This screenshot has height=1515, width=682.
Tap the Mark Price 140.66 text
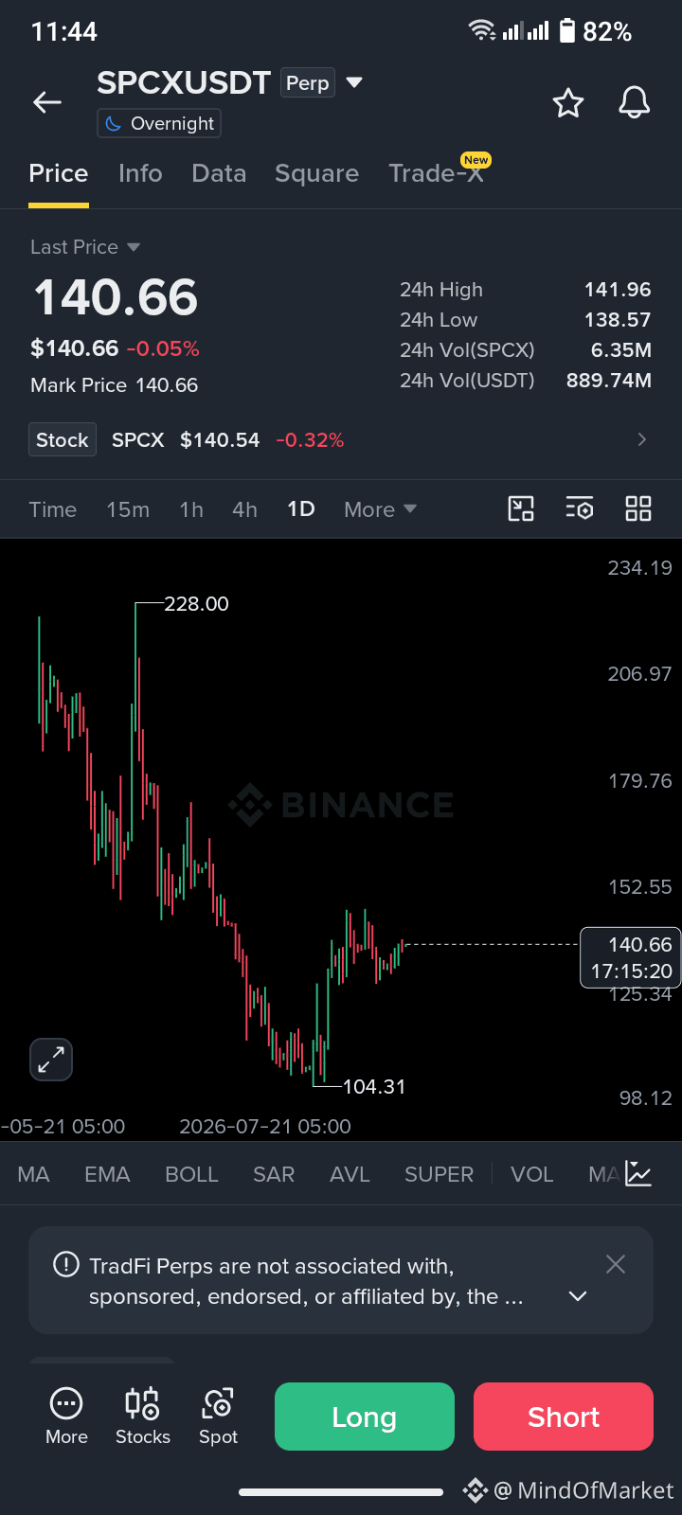[114, 385]
